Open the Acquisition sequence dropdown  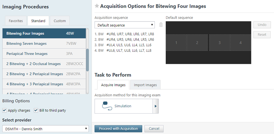[x=125, y=25]
